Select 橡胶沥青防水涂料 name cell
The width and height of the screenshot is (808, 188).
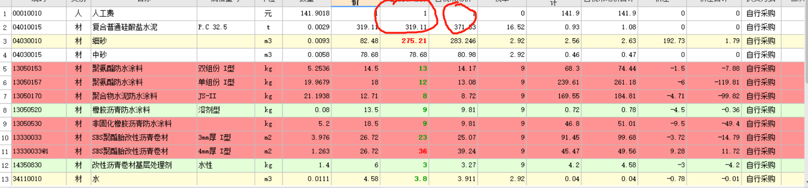[144, 110]
